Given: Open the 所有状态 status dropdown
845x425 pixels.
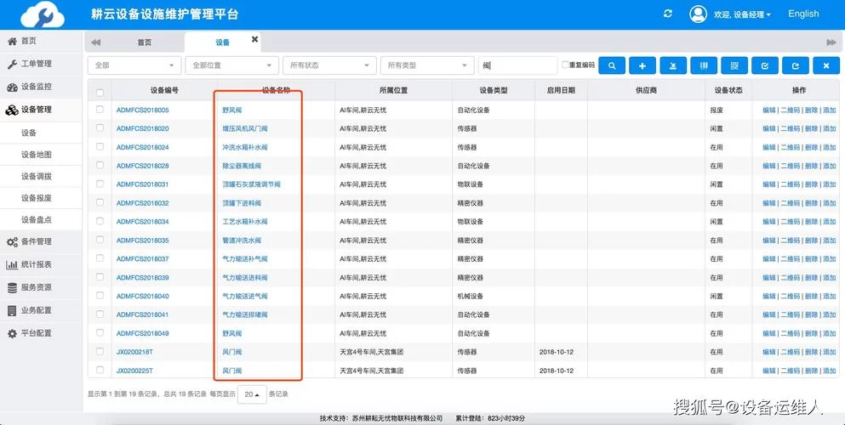Looking at the screenshot, I should (x=329, y=65).
